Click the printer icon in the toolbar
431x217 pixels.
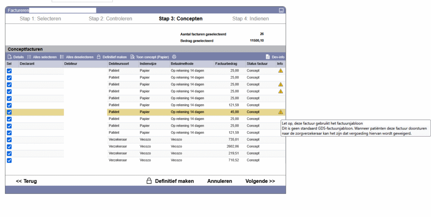174,57
